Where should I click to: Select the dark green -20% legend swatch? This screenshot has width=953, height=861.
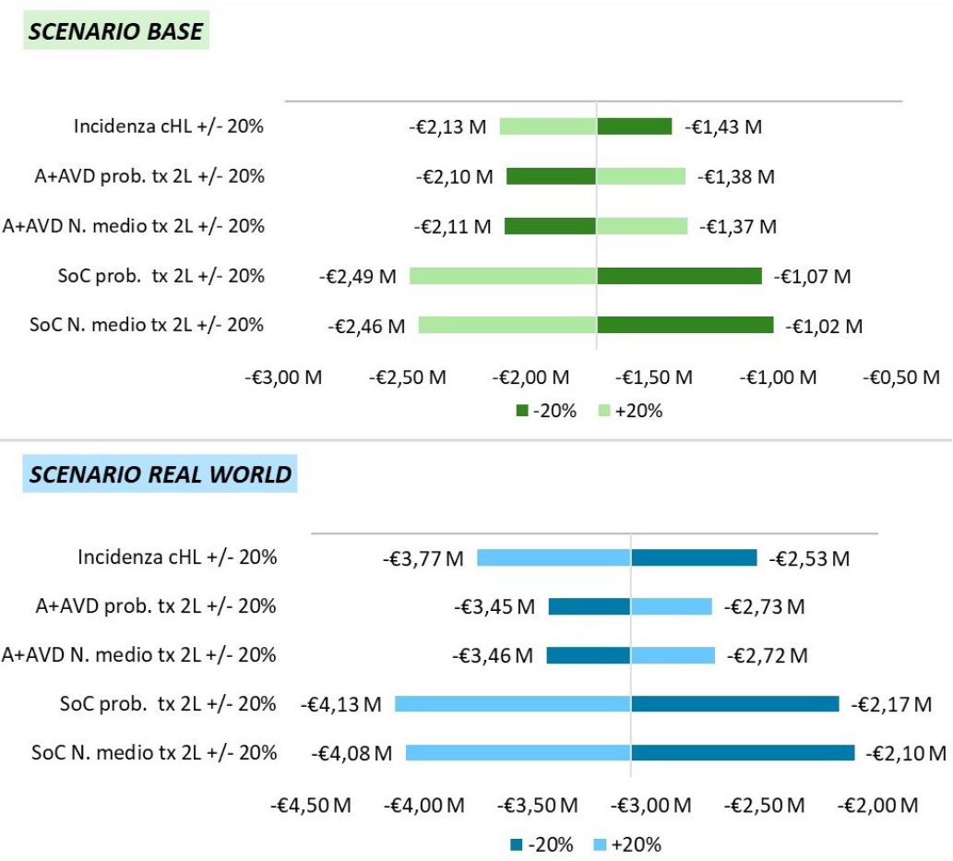(522, 412)
